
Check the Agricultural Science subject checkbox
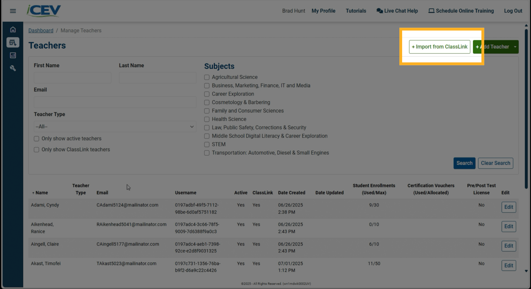(207, 77)
